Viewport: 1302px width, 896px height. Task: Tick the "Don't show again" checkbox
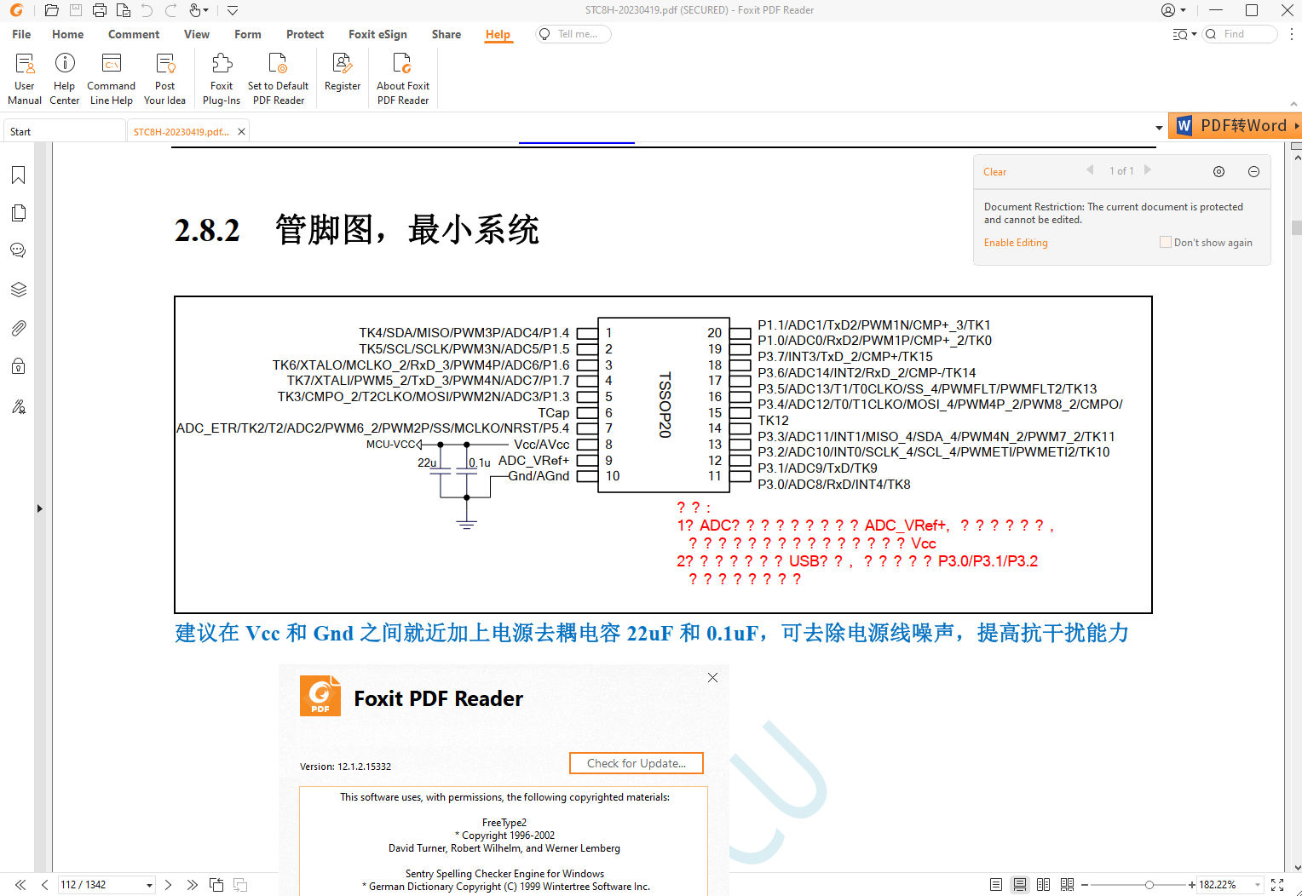[1165, 242]
